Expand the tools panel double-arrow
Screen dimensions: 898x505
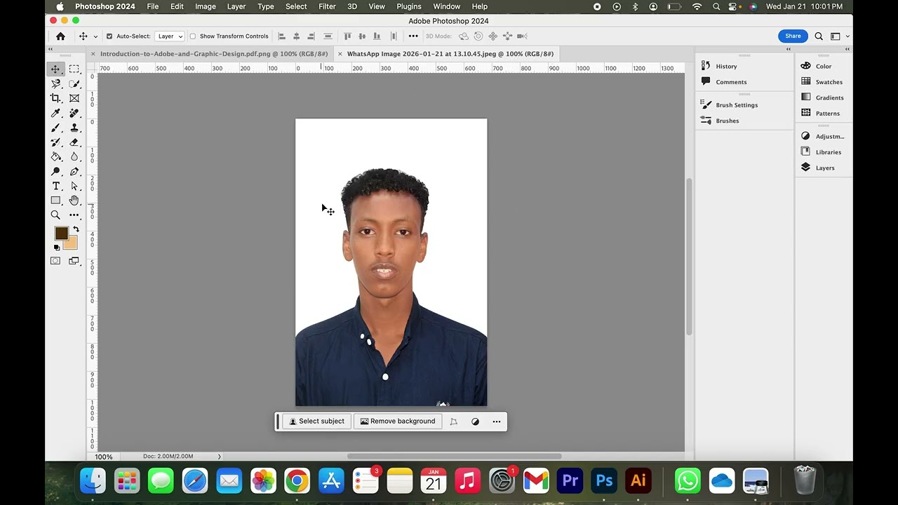(x=50, y=49)
